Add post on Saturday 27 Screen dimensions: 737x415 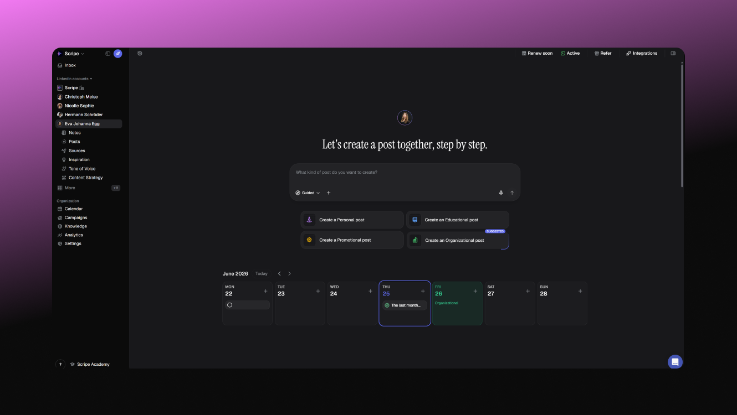pyautogui.click(x=528, y=291)
